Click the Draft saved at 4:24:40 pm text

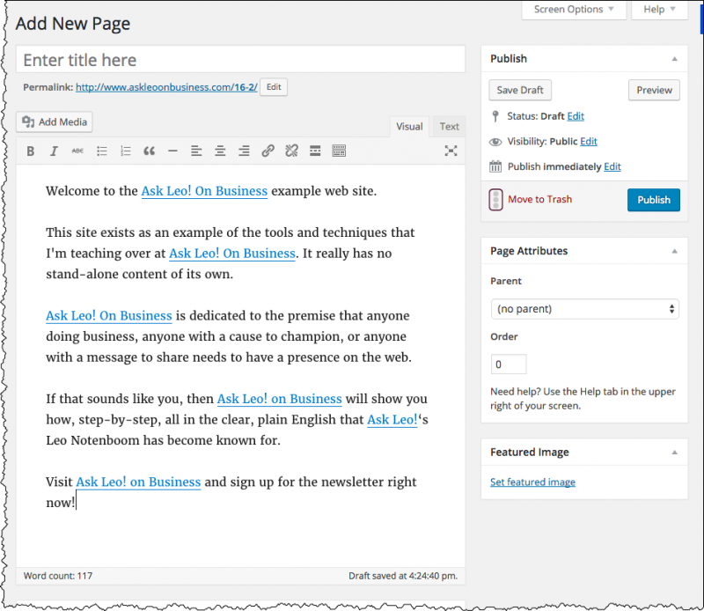click(403, 576)
